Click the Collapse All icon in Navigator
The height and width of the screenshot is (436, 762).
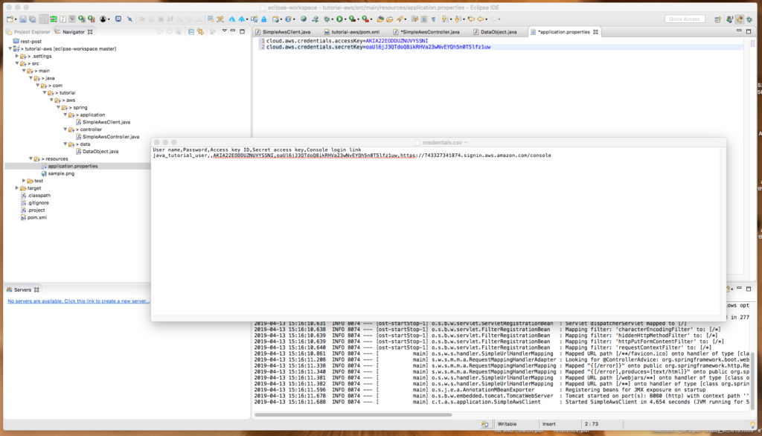[191, 31]
